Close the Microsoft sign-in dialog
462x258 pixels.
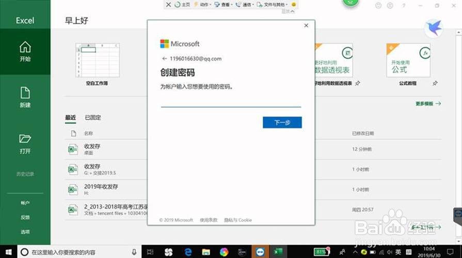click(306, 26)
